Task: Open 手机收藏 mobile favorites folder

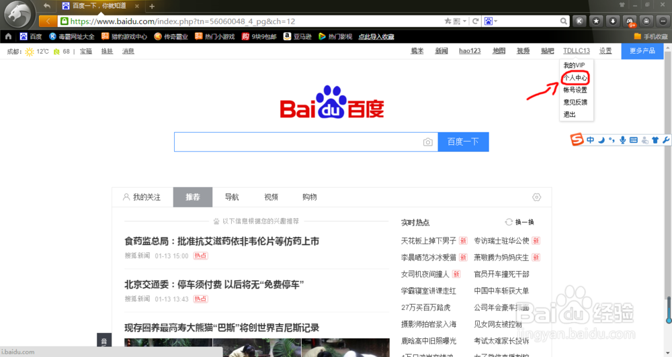Action: click(x=650, y=37)
